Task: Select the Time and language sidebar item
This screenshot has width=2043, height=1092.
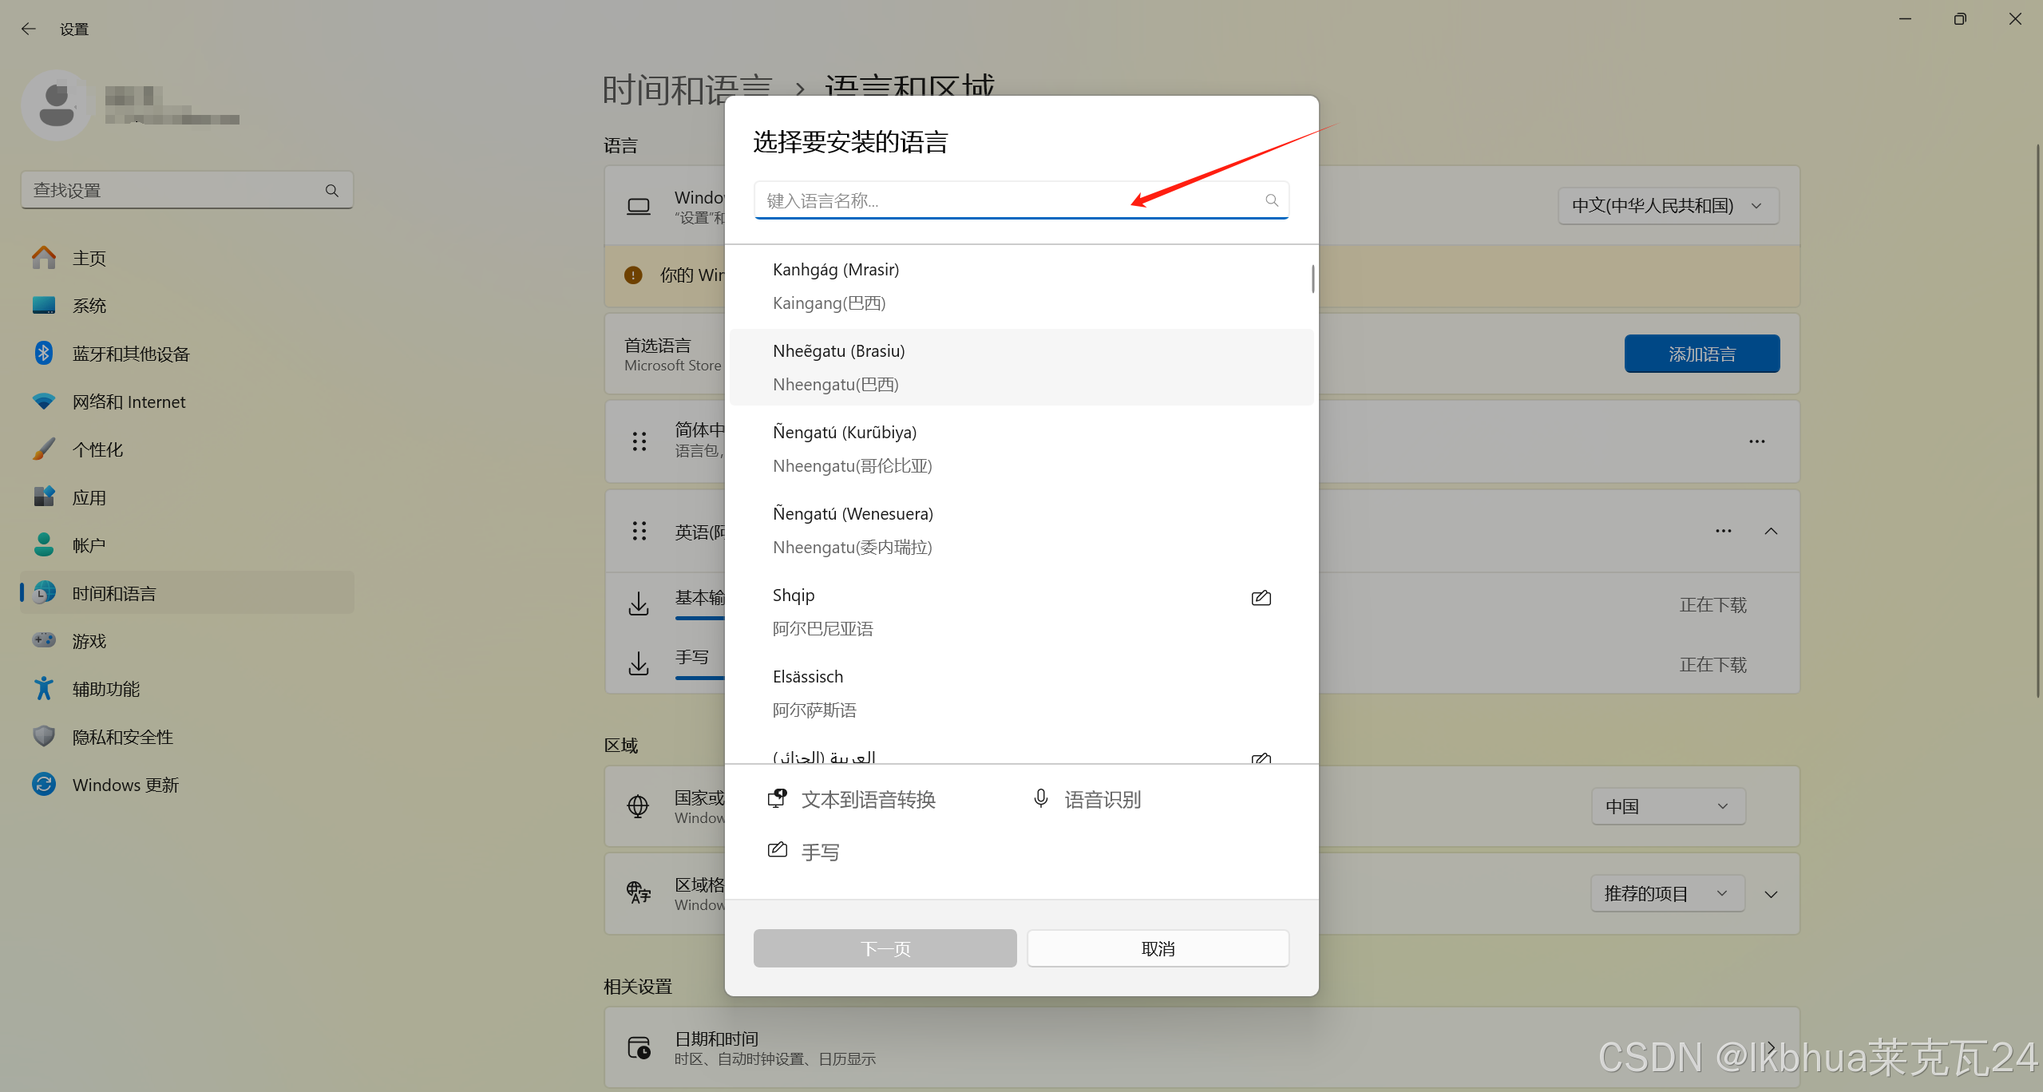Action: pos(113,593)
